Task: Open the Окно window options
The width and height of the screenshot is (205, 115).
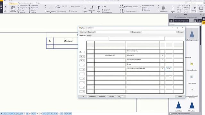Action: tap(201, 9)
